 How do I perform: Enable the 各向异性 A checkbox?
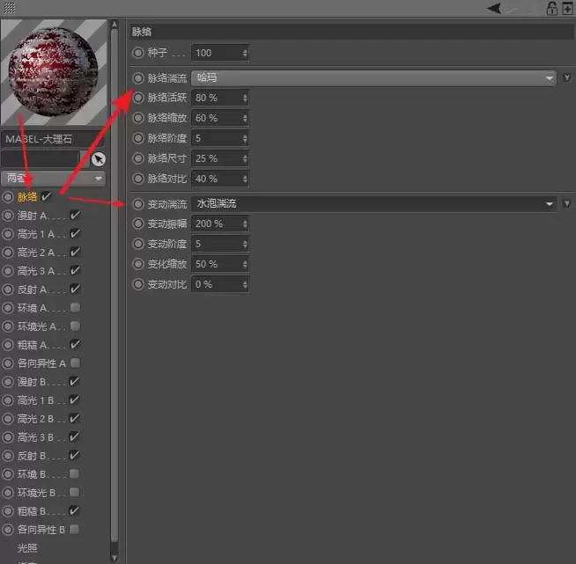pyautogui.click(x=75, y=363)
